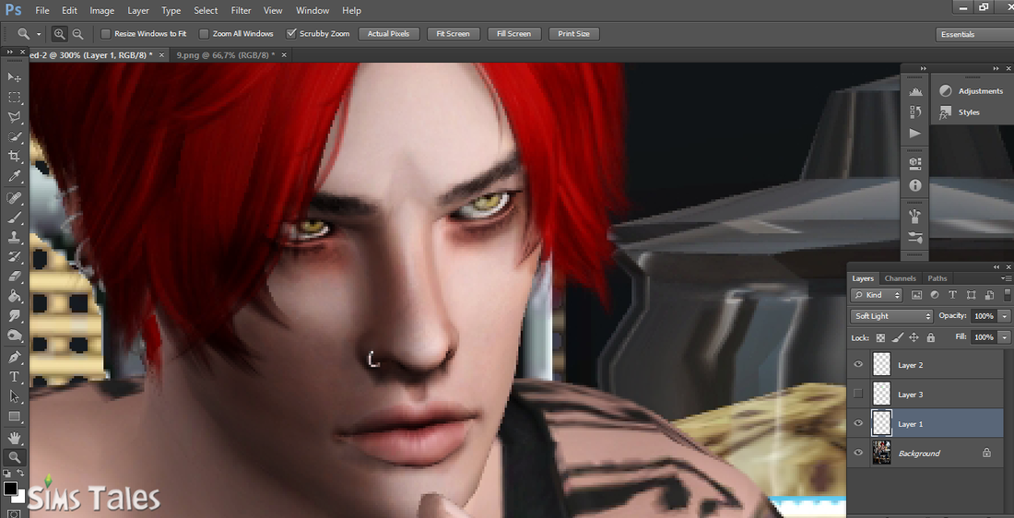
Task: Open the Soft Light blend mode dropdown
Action: pyautogui.click(x=891, y=316)
